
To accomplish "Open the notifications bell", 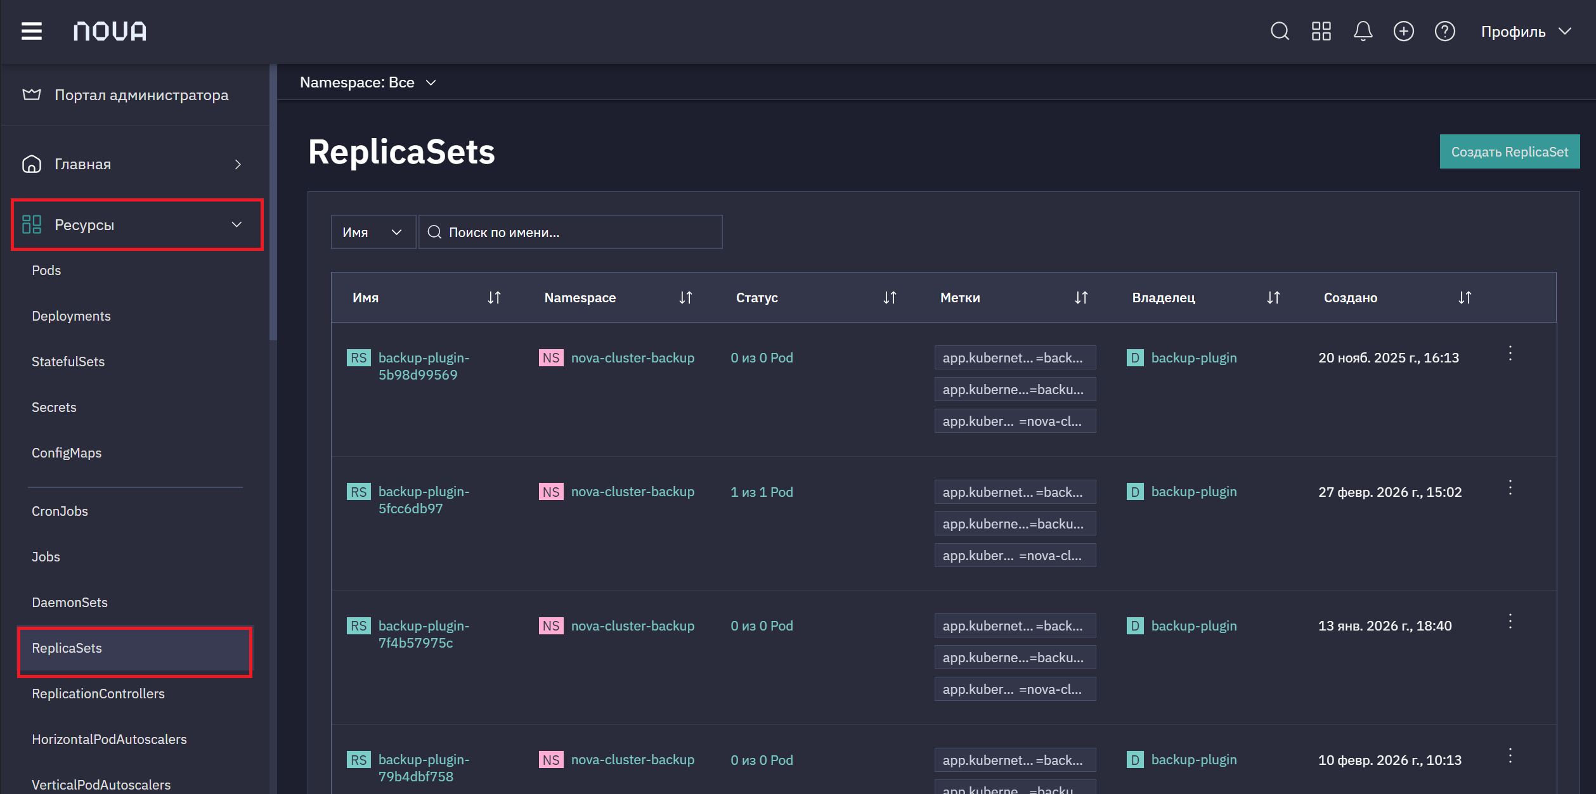I will click(x=1363, y=31).
